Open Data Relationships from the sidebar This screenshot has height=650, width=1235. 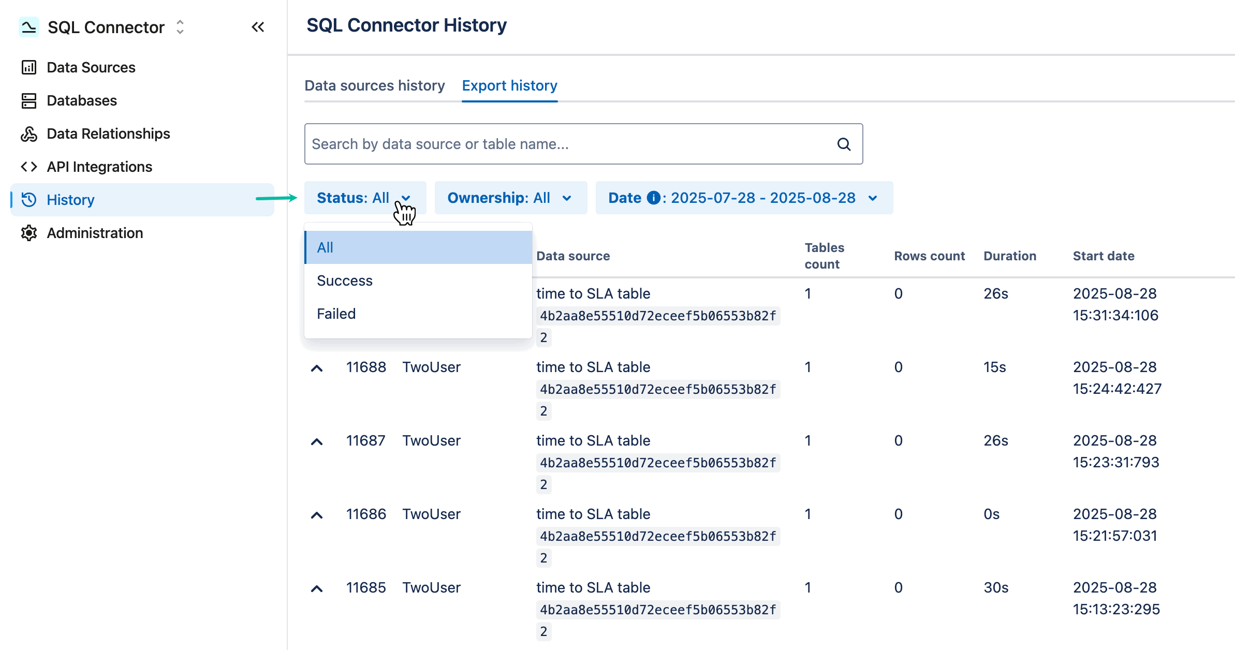pyautogui.click(x=29, y=134)
